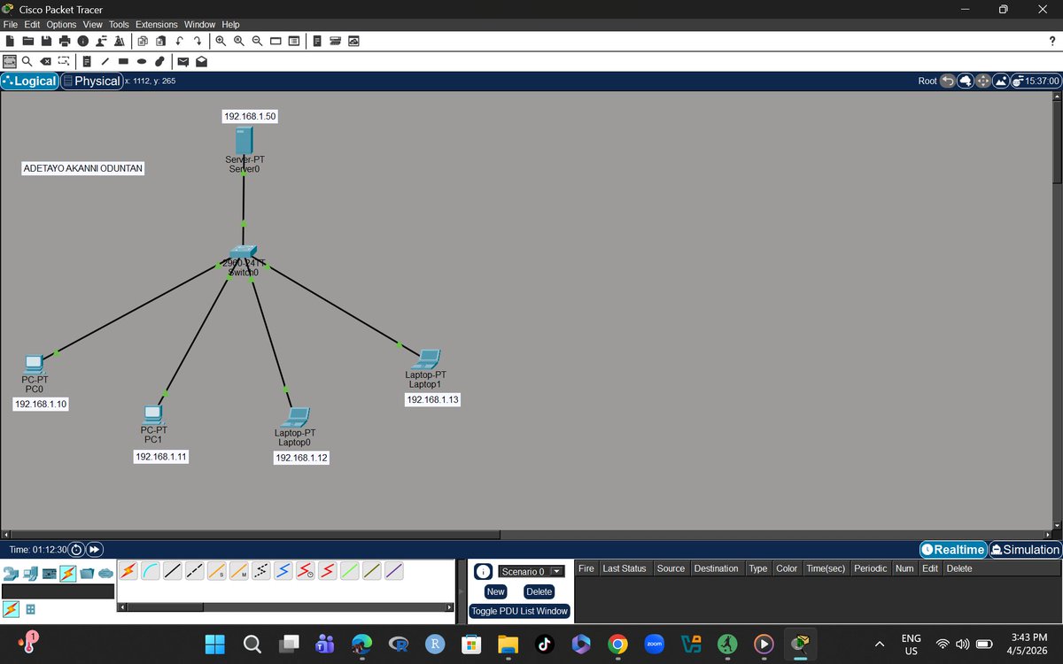The height and width of the screenshot is (664, 1063).
Task: Open the Activity Wizard icon
Action: click(x=120, y=41)
